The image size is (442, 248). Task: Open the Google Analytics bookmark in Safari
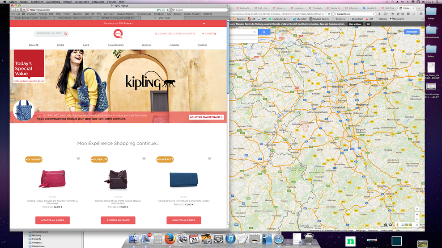point(192,14)
